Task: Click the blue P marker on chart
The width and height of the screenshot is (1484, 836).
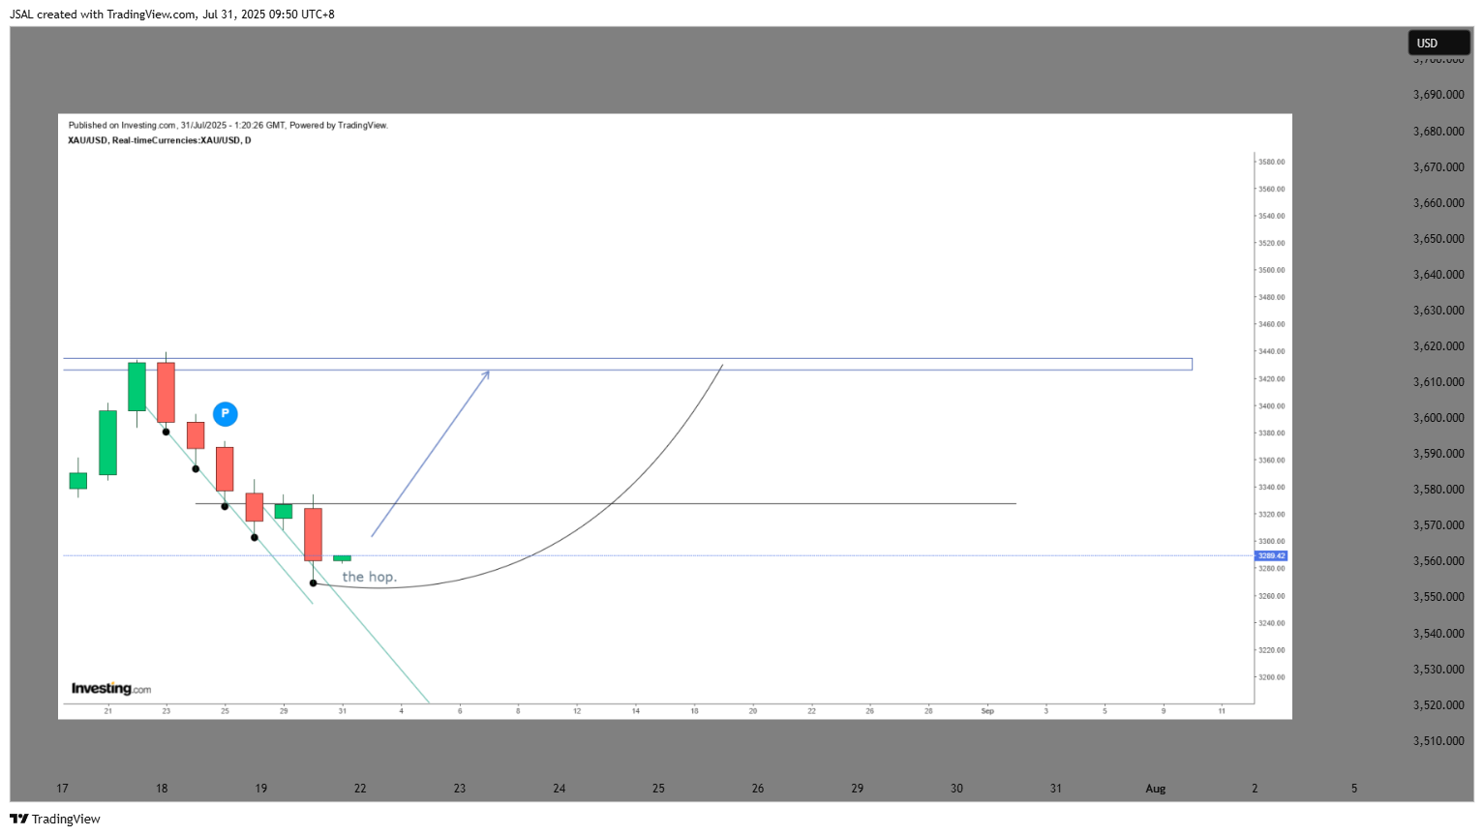Action: (225, 414)
